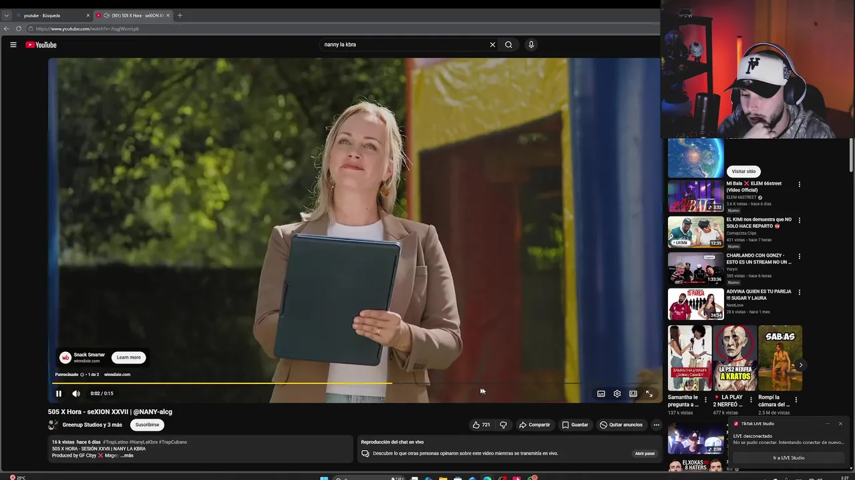Open ADIVINA QUIEN ES TU PAREJA video
855x480 pixels.
point(696,304)
